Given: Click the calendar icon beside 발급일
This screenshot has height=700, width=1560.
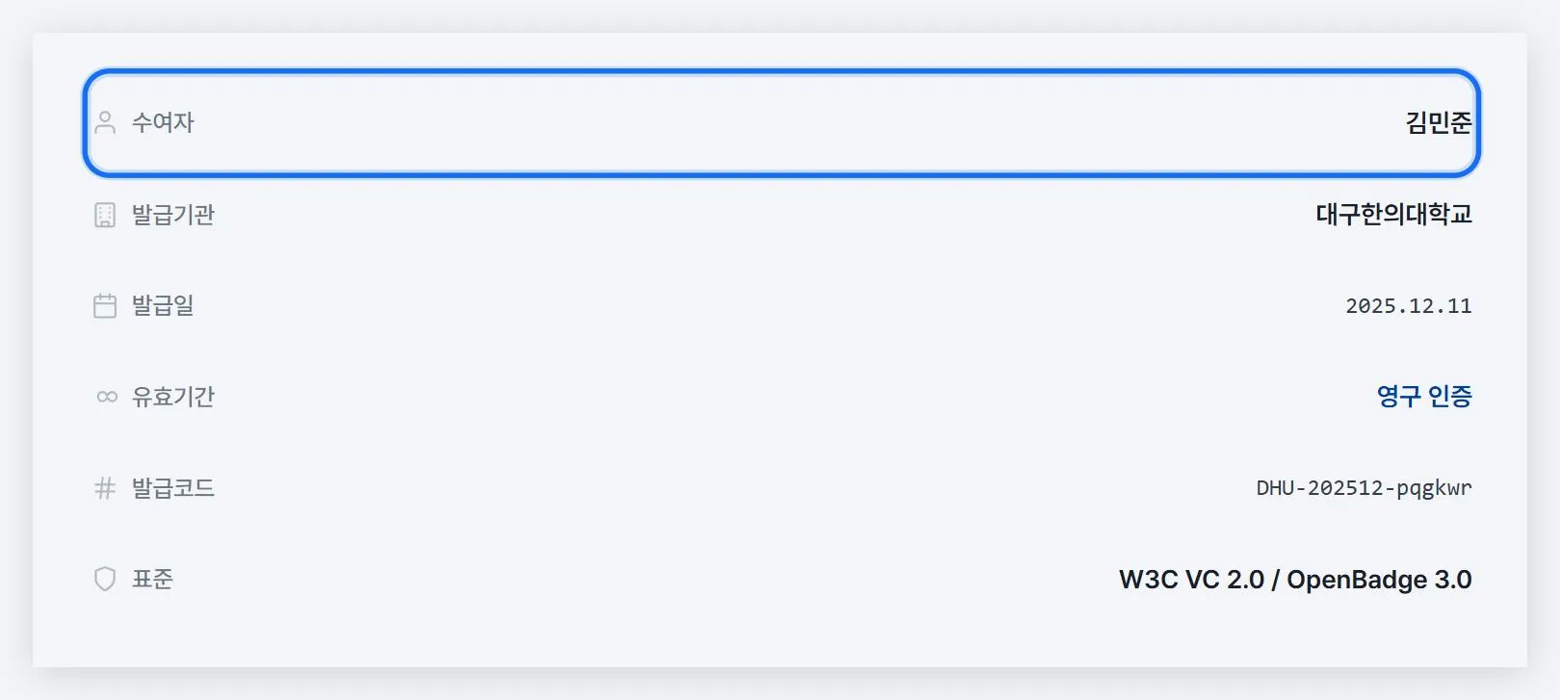Looking at the screenshot, I should 105,306.
